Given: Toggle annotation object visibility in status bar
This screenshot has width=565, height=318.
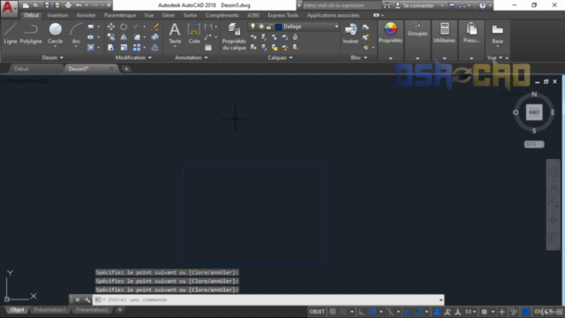Looking at the screenshot, I should [x=437, y=312].
